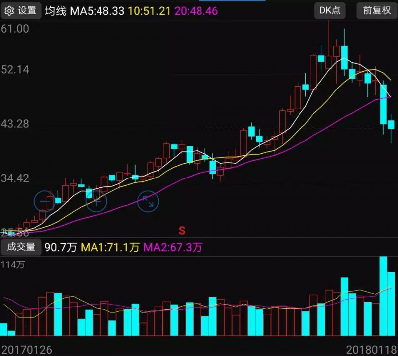Select the zoom-in crosshair circle tool

click(x=97, y=202)
